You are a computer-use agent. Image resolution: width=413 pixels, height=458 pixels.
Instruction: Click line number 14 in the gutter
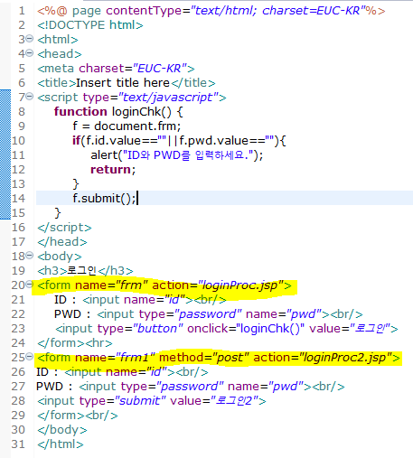click(18, 199)
